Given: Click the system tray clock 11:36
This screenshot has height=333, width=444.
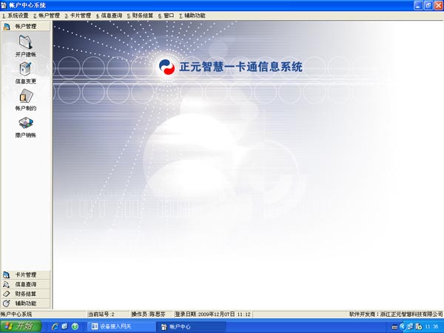Looking at the screenshot, I should pyautogui.click(x=431, y=327).
